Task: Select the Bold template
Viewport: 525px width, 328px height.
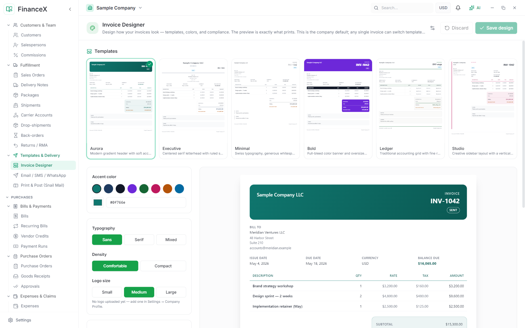Action: pyautogui.click(x=338, y=109)
